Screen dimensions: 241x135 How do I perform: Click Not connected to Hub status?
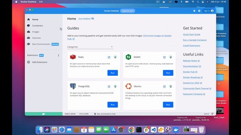point(105,114)
